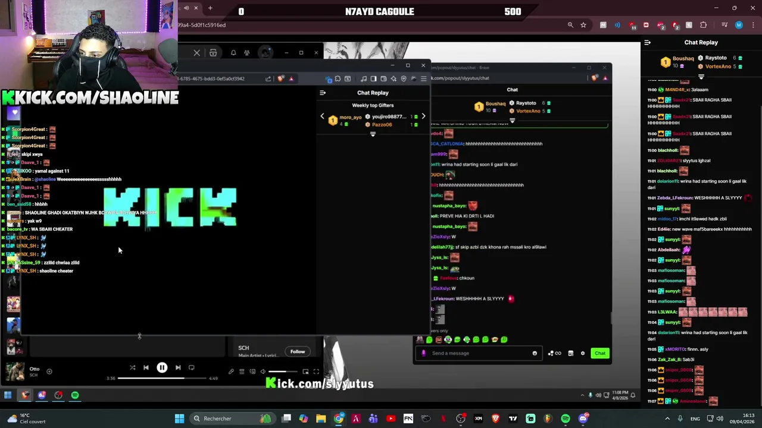Go to the previous Spotify track
This screenshot has height=428, width=762.
146,367
